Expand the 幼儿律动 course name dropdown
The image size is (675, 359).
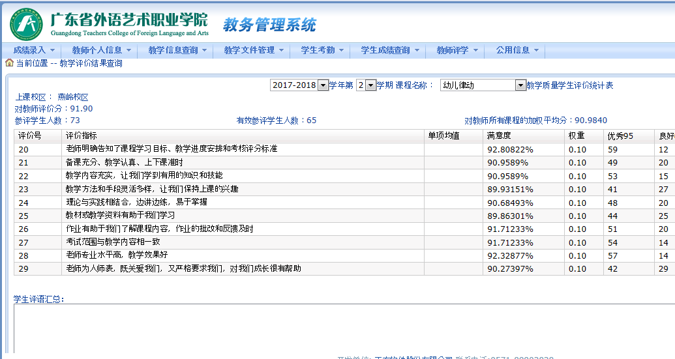click(520, 85)
